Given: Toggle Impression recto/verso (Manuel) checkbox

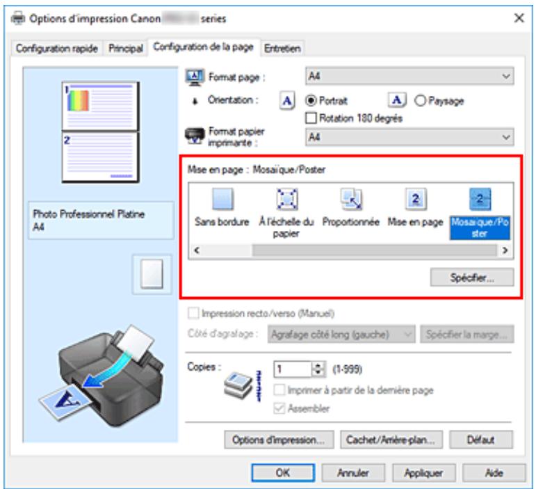Looking at the screenshot, I should (x=193, y=313).
